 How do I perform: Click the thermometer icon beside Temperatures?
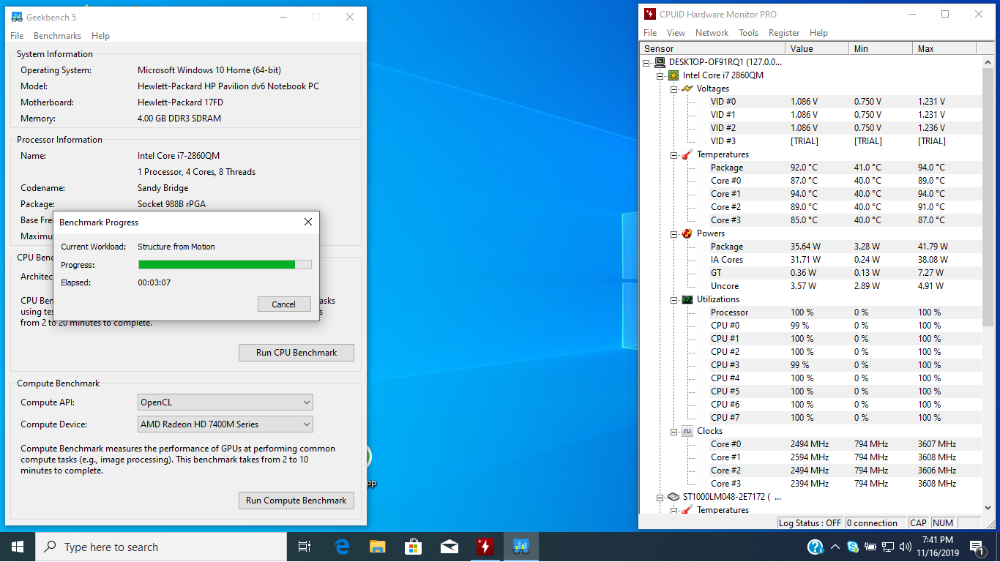687,154
